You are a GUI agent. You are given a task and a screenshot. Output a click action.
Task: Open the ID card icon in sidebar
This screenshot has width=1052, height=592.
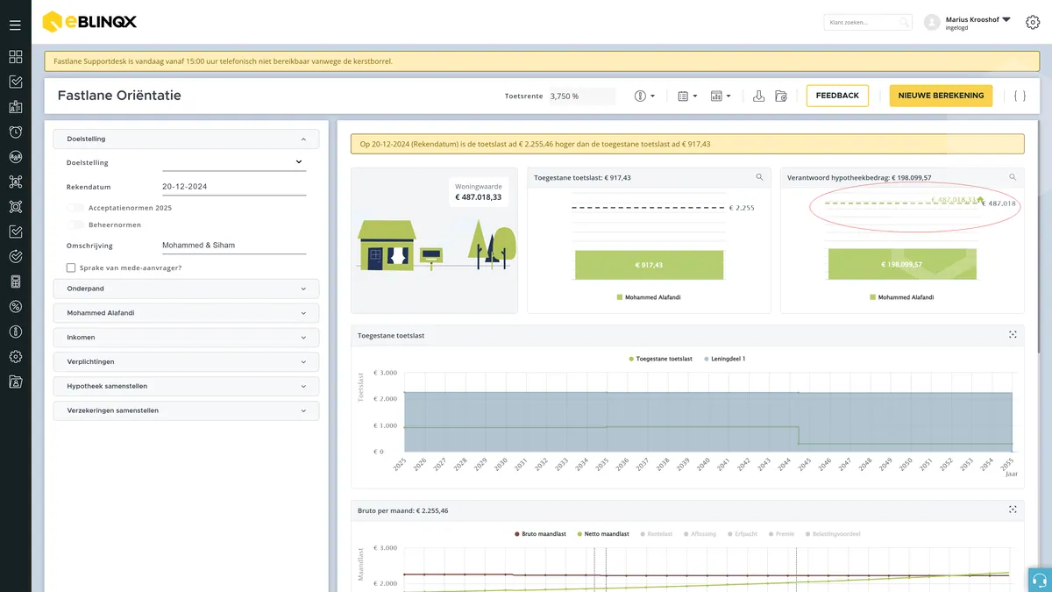(x=15, y=107)
